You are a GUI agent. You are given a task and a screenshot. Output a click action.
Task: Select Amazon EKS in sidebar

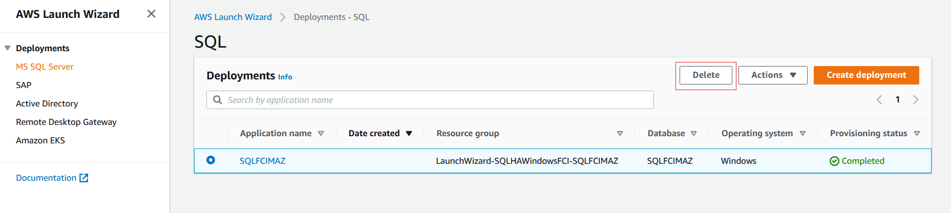(40, 140)
